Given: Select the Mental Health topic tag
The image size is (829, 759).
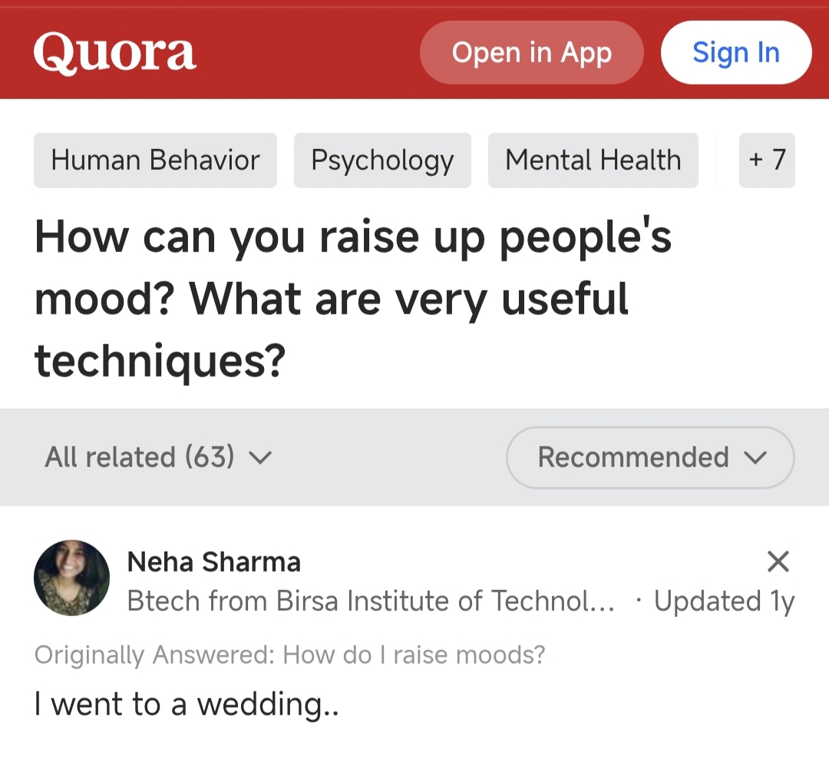Looking at the screenshot, I should point(593,160).
